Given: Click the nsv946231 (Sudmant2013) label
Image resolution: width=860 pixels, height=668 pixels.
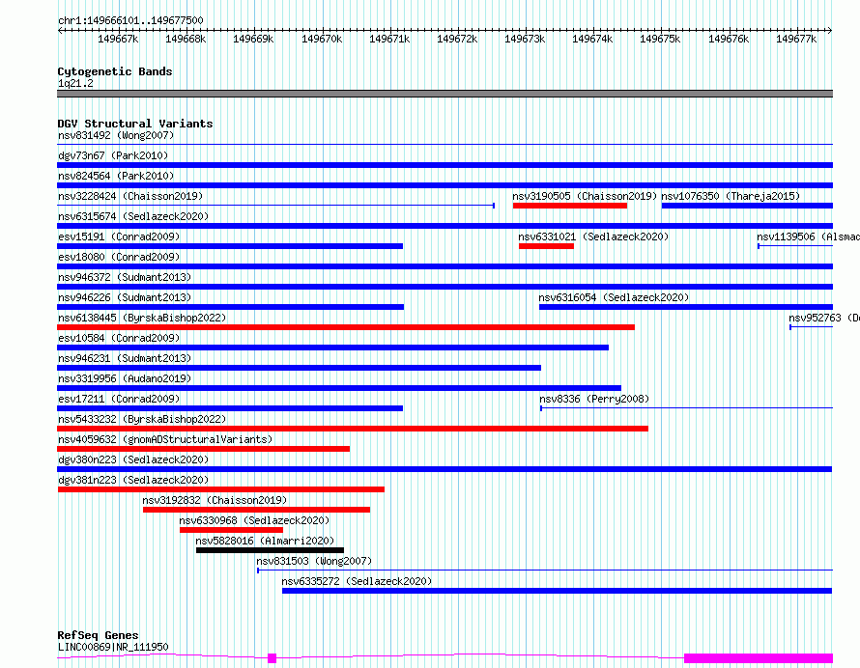Looking at the screenshot, I should click(x=125, y=358).
